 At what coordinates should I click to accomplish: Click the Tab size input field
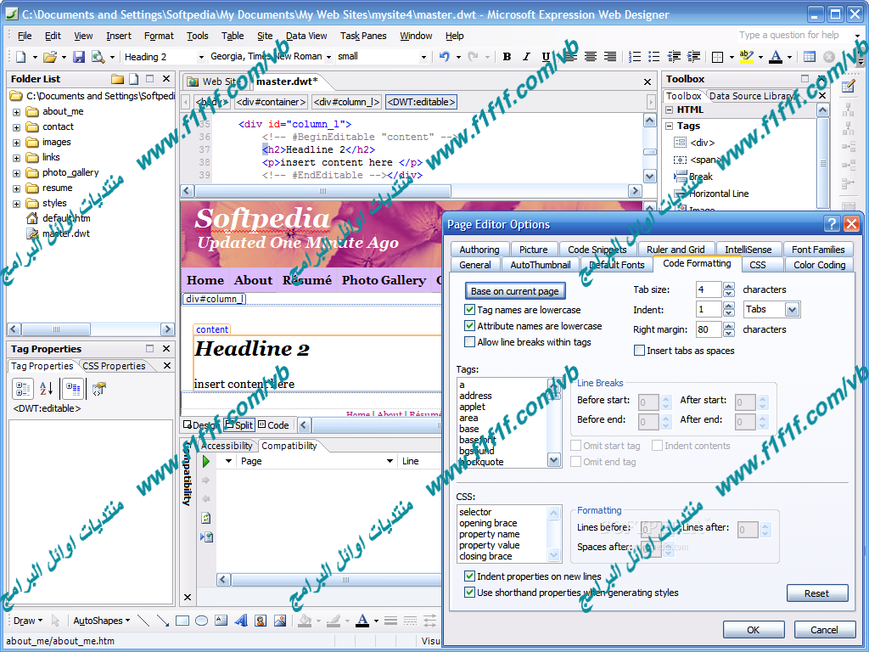click(x=708, y=289)
